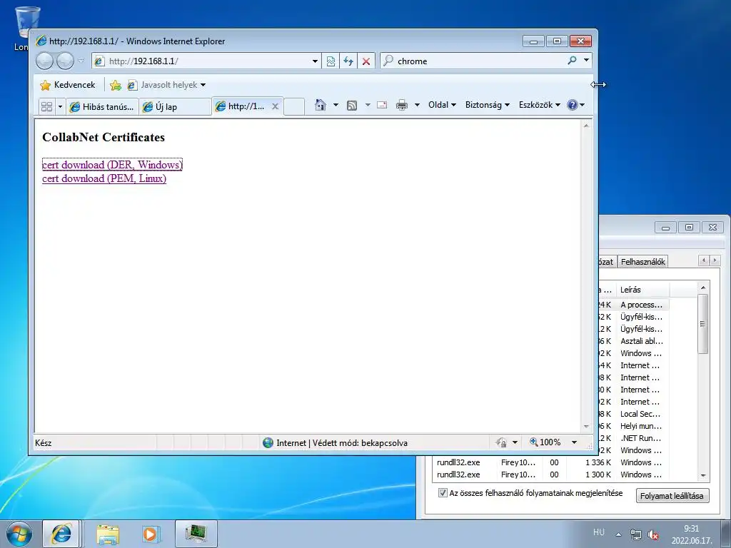731x548 pixels.
Task: Click the muted volume tray icon
Action: point(653,534)
